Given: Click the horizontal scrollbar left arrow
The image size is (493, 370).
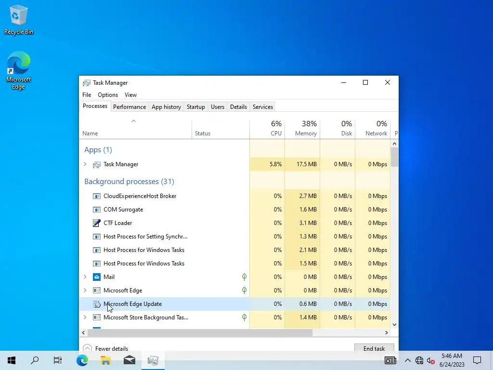Looking at the screenshot, I should tap(83, 332).
